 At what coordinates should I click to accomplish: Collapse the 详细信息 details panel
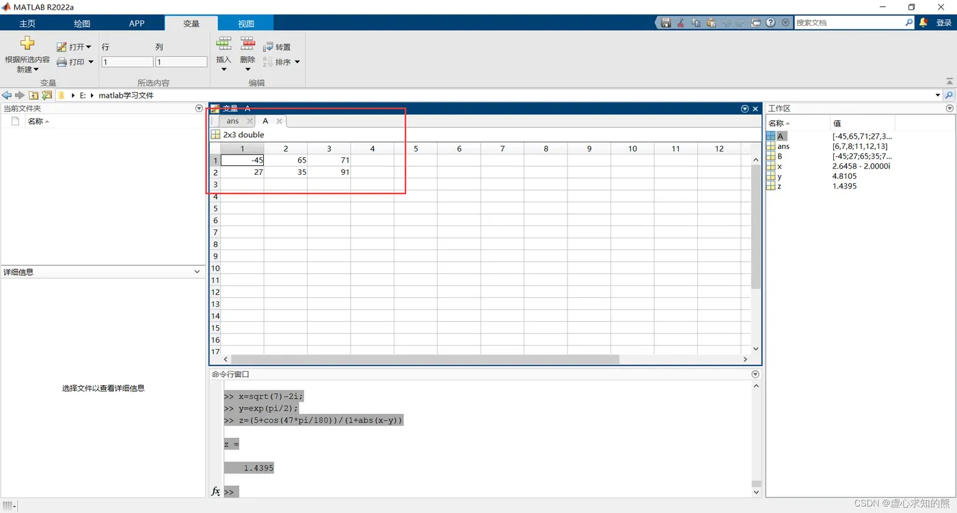197,272
